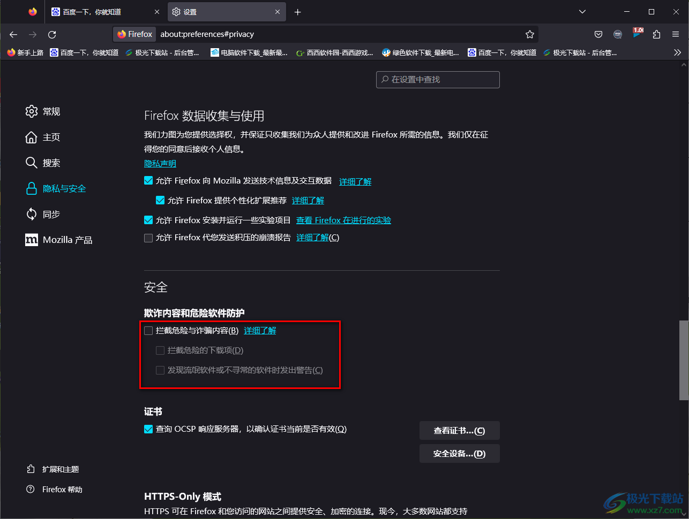Image resolution: width=689 pixels, height=519 pixels.
Task: Uncheck 允许 Firefox 安装并运行一些实验项目
Action: pos(148,220)
